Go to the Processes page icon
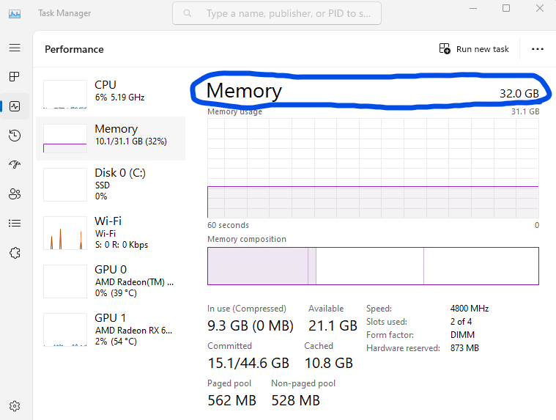 click(15, 76)
